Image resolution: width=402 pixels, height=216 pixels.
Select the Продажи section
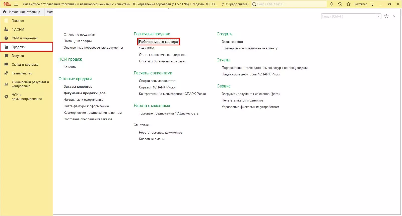pos(26,47)
